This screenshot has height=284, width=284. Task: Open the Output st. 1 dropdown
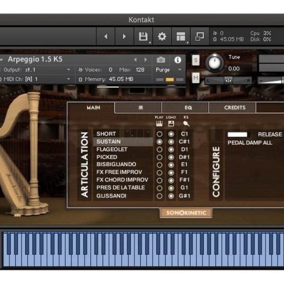pos(37,70)
